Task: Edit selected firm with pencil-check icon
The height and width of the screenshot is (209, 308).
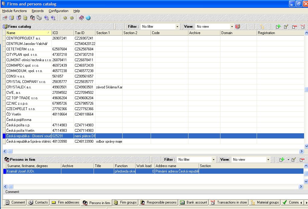Action: click(x=286, y=27)
